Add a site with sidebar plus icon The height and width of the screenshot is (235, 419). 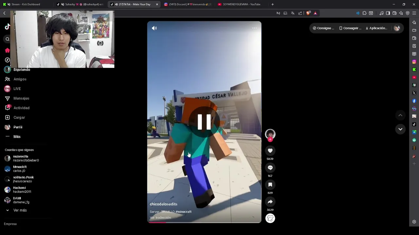(414, 164)
